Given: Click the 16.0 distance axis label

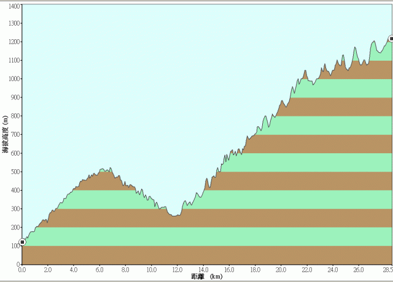Looking at the screenshot, I should point(229,270).
